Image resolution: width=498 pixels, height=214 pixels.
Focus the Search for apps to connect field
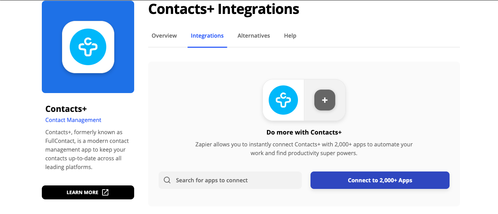tap(230, 180)
